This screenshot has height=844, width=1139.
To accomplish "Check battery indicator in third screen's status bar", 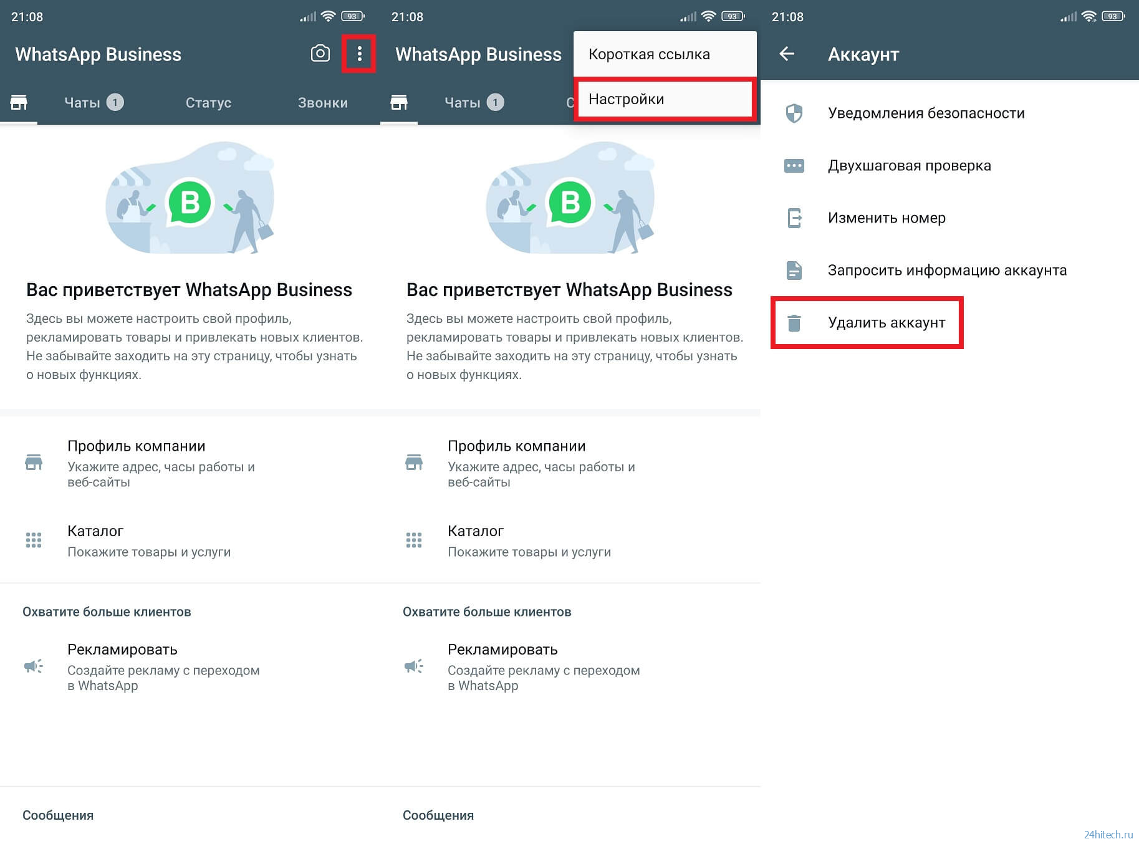I will 1113,17.
